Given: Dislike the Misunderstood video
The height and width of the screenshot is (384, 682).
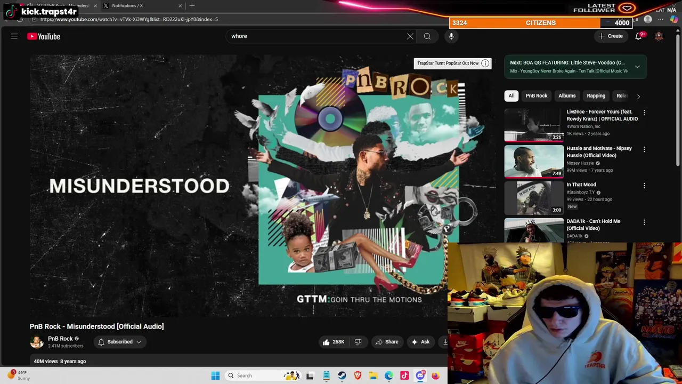Looking at the screenshot, I should click(x=358, y=342).
